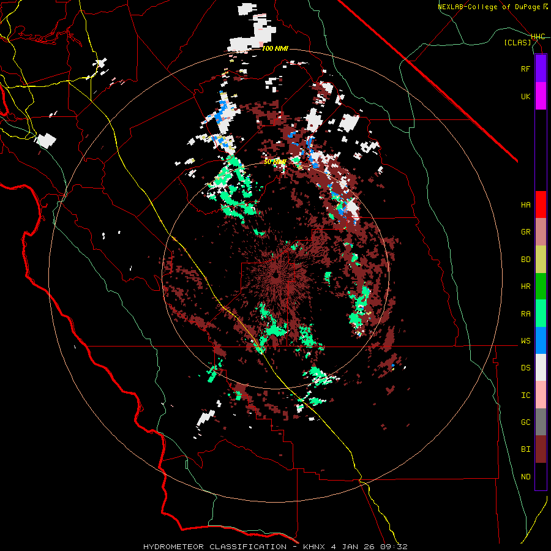
Task: Click the RA light green legend swatch
Action: 541,313
